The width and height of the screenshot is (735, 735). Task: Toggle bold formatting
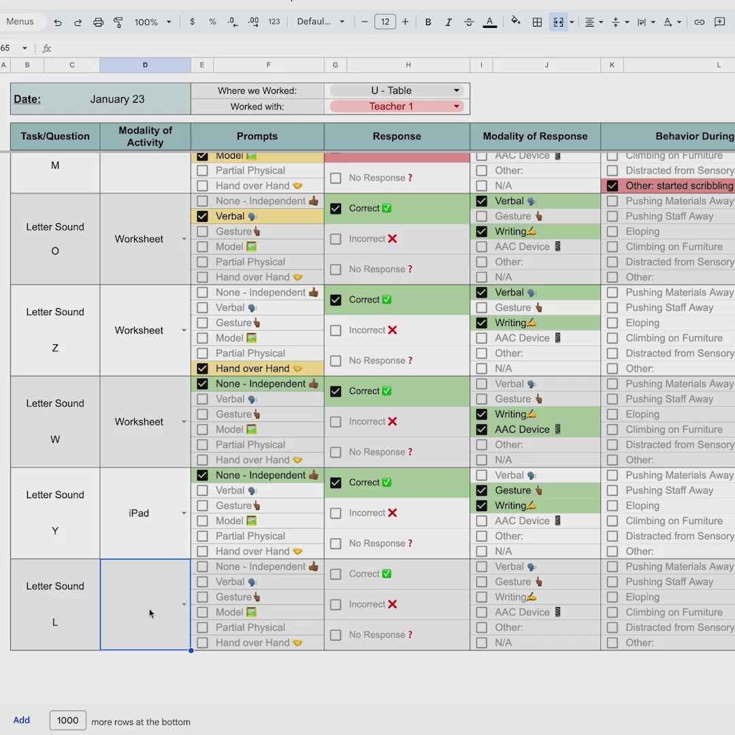428,22
